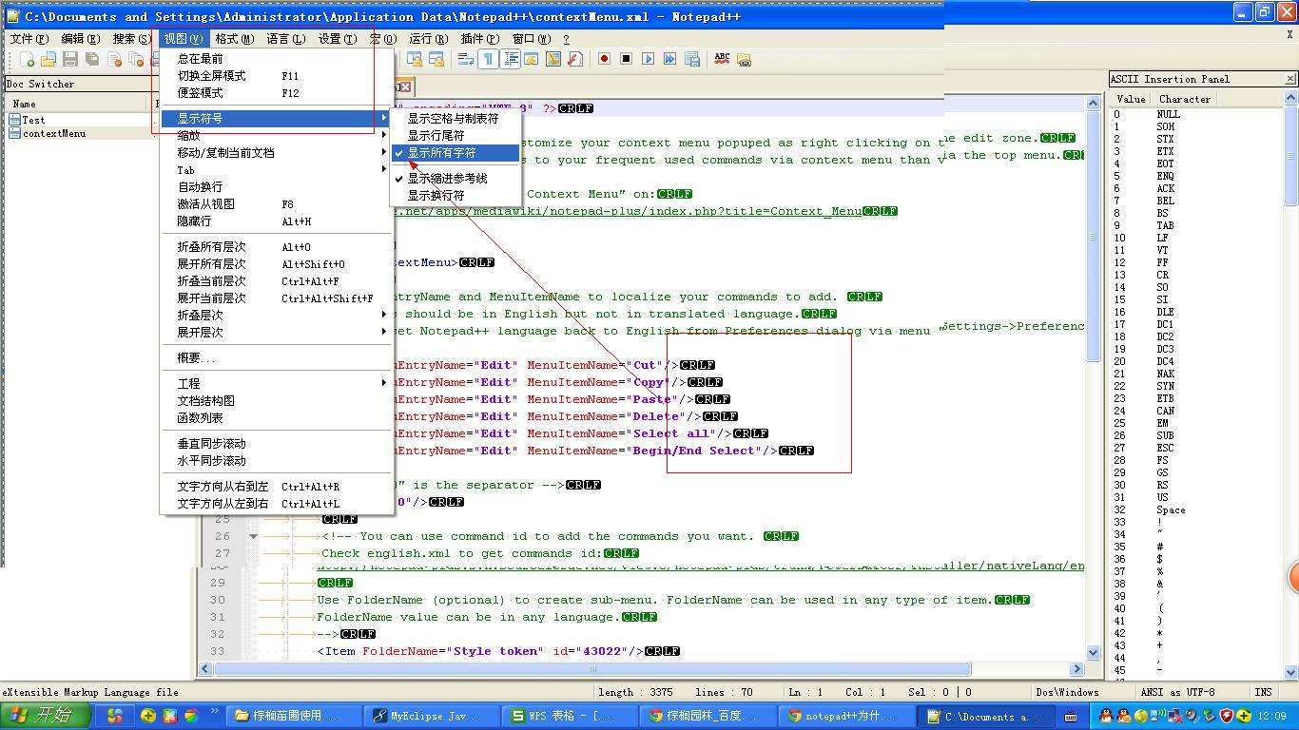This screenshot has width=1299, height=730.
Task: Open the 格式(M) menu
Action: [x=234, y=39]
